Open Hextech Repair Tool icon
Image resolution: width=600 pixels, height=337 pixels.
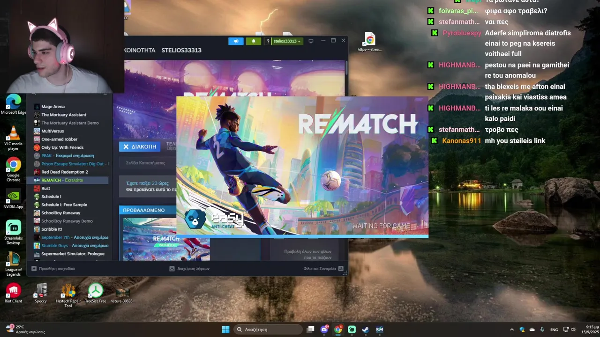[68, 295]
